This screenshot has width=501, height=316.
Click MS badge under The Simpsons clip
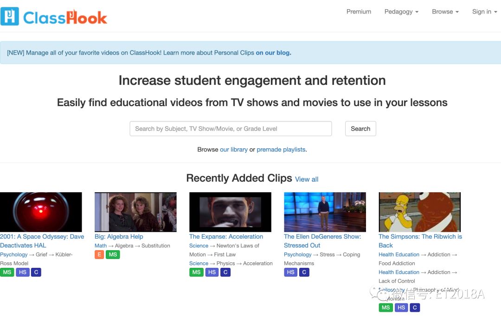coord(385,307)
